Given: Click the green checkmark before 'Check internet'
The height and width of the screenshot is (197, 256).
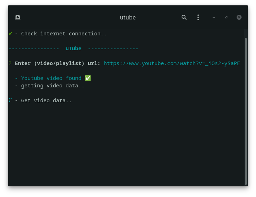Looking at the screenshot, I should [11, 34].
